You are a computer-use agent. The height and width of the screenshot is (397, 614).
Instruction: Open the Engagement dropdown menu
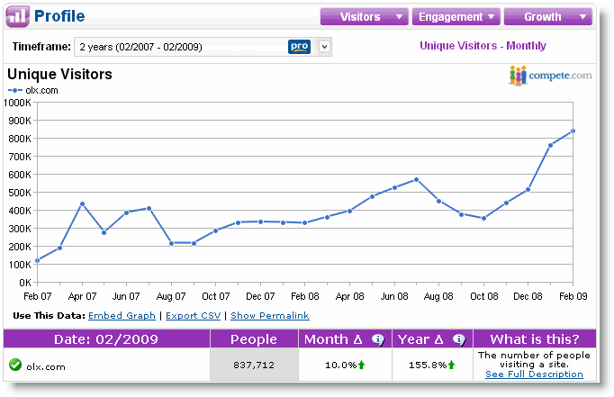[456, 17]
